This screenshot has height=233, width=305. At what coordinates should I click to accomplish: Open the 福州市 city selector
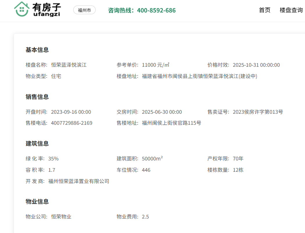click(x=84, y=10)
